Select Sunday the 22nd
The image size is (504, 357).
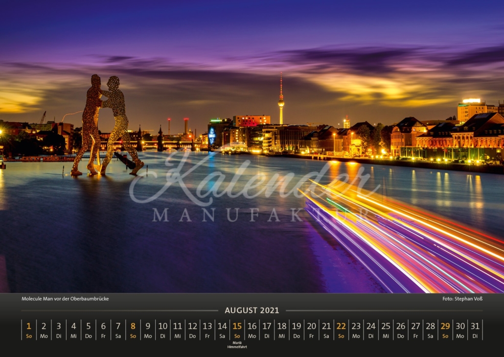point(341,330)
